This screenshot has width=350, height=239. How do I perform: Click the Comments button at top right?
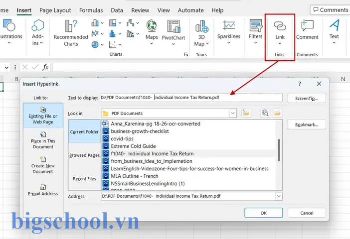point(331,10)
